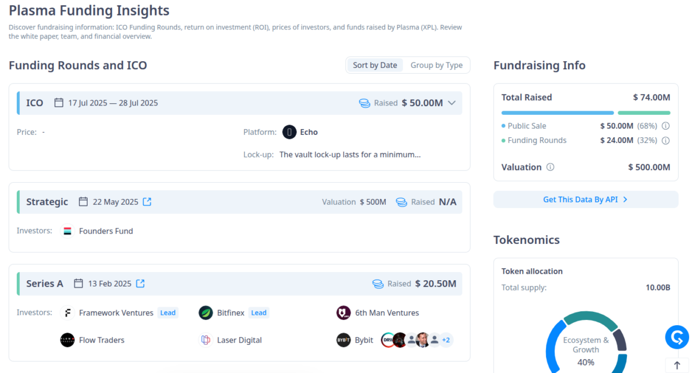The width and height of the screenshot is (692, 373).
Task: Select the Group by Type tab
Action: pos(437,65)
